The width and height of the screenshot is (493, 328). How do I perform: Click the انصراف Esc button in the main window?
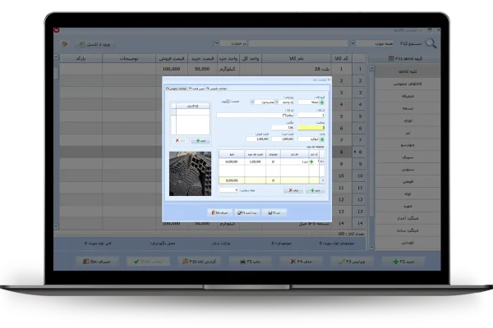(97, 262)
